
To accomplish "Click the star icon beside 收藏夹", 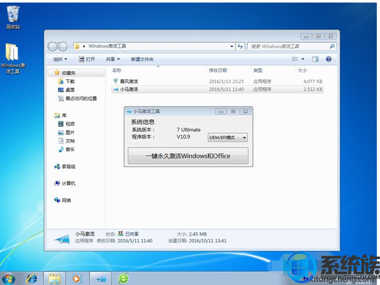I will pos(57,73).
